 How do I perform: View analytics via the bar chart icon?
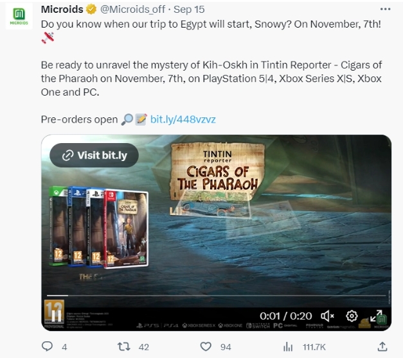pos(288,346)
